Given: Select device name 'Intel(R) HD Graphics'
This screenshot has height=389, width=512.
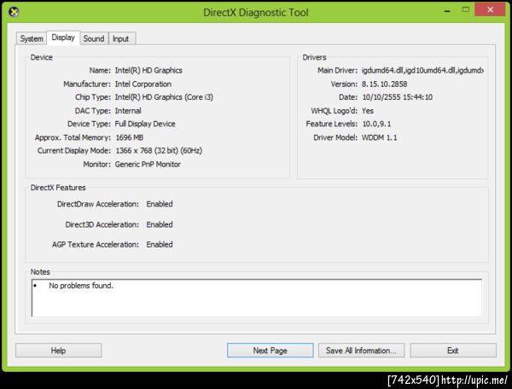Looking at the screenshot, I should [x=148, y=70].
